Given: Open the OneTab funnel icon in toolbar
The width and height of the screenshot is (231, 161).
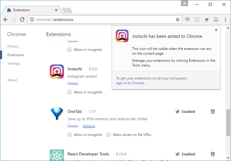Looking at the screenshot, I should tap(206, 19).
